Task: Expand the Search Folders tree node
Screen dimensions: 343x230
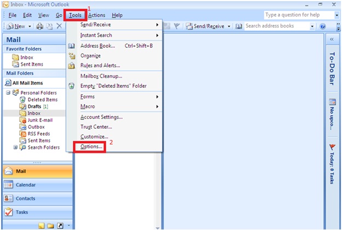Action: click(x=15, y=147)
